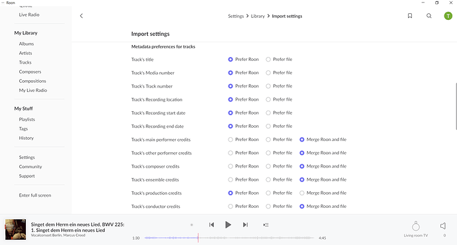The height and width of the screenshot is (245, 457).
Task: Open the search magnifier icon
Action: point(429,16)
